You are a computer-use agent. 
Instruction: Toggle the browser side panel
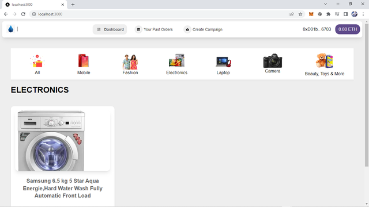point(345,14)
